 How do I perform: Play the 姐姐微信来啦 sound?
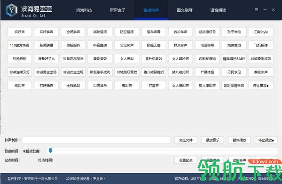point(234,86)
